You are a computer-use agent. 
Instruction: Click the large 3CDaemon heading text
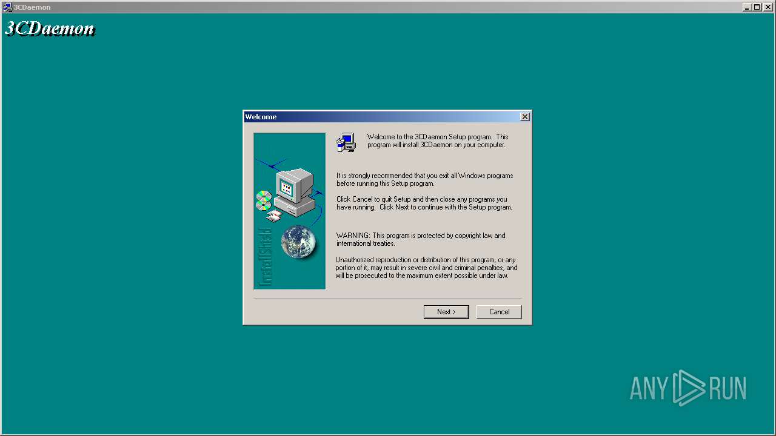click(x=50, y=28)
